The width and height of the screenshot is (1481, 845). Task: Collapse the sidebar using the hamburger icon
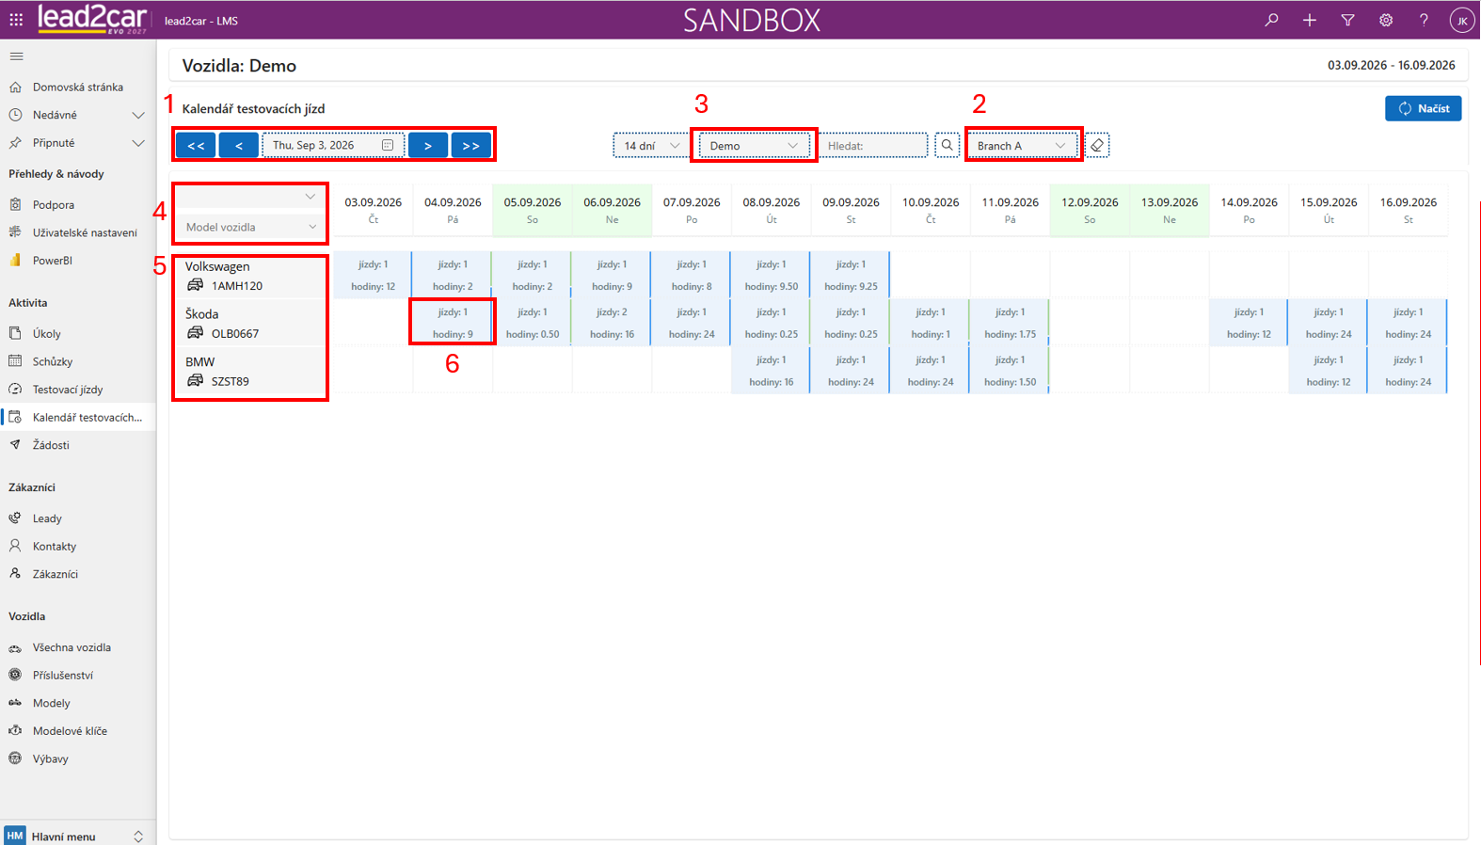point(16,56)
